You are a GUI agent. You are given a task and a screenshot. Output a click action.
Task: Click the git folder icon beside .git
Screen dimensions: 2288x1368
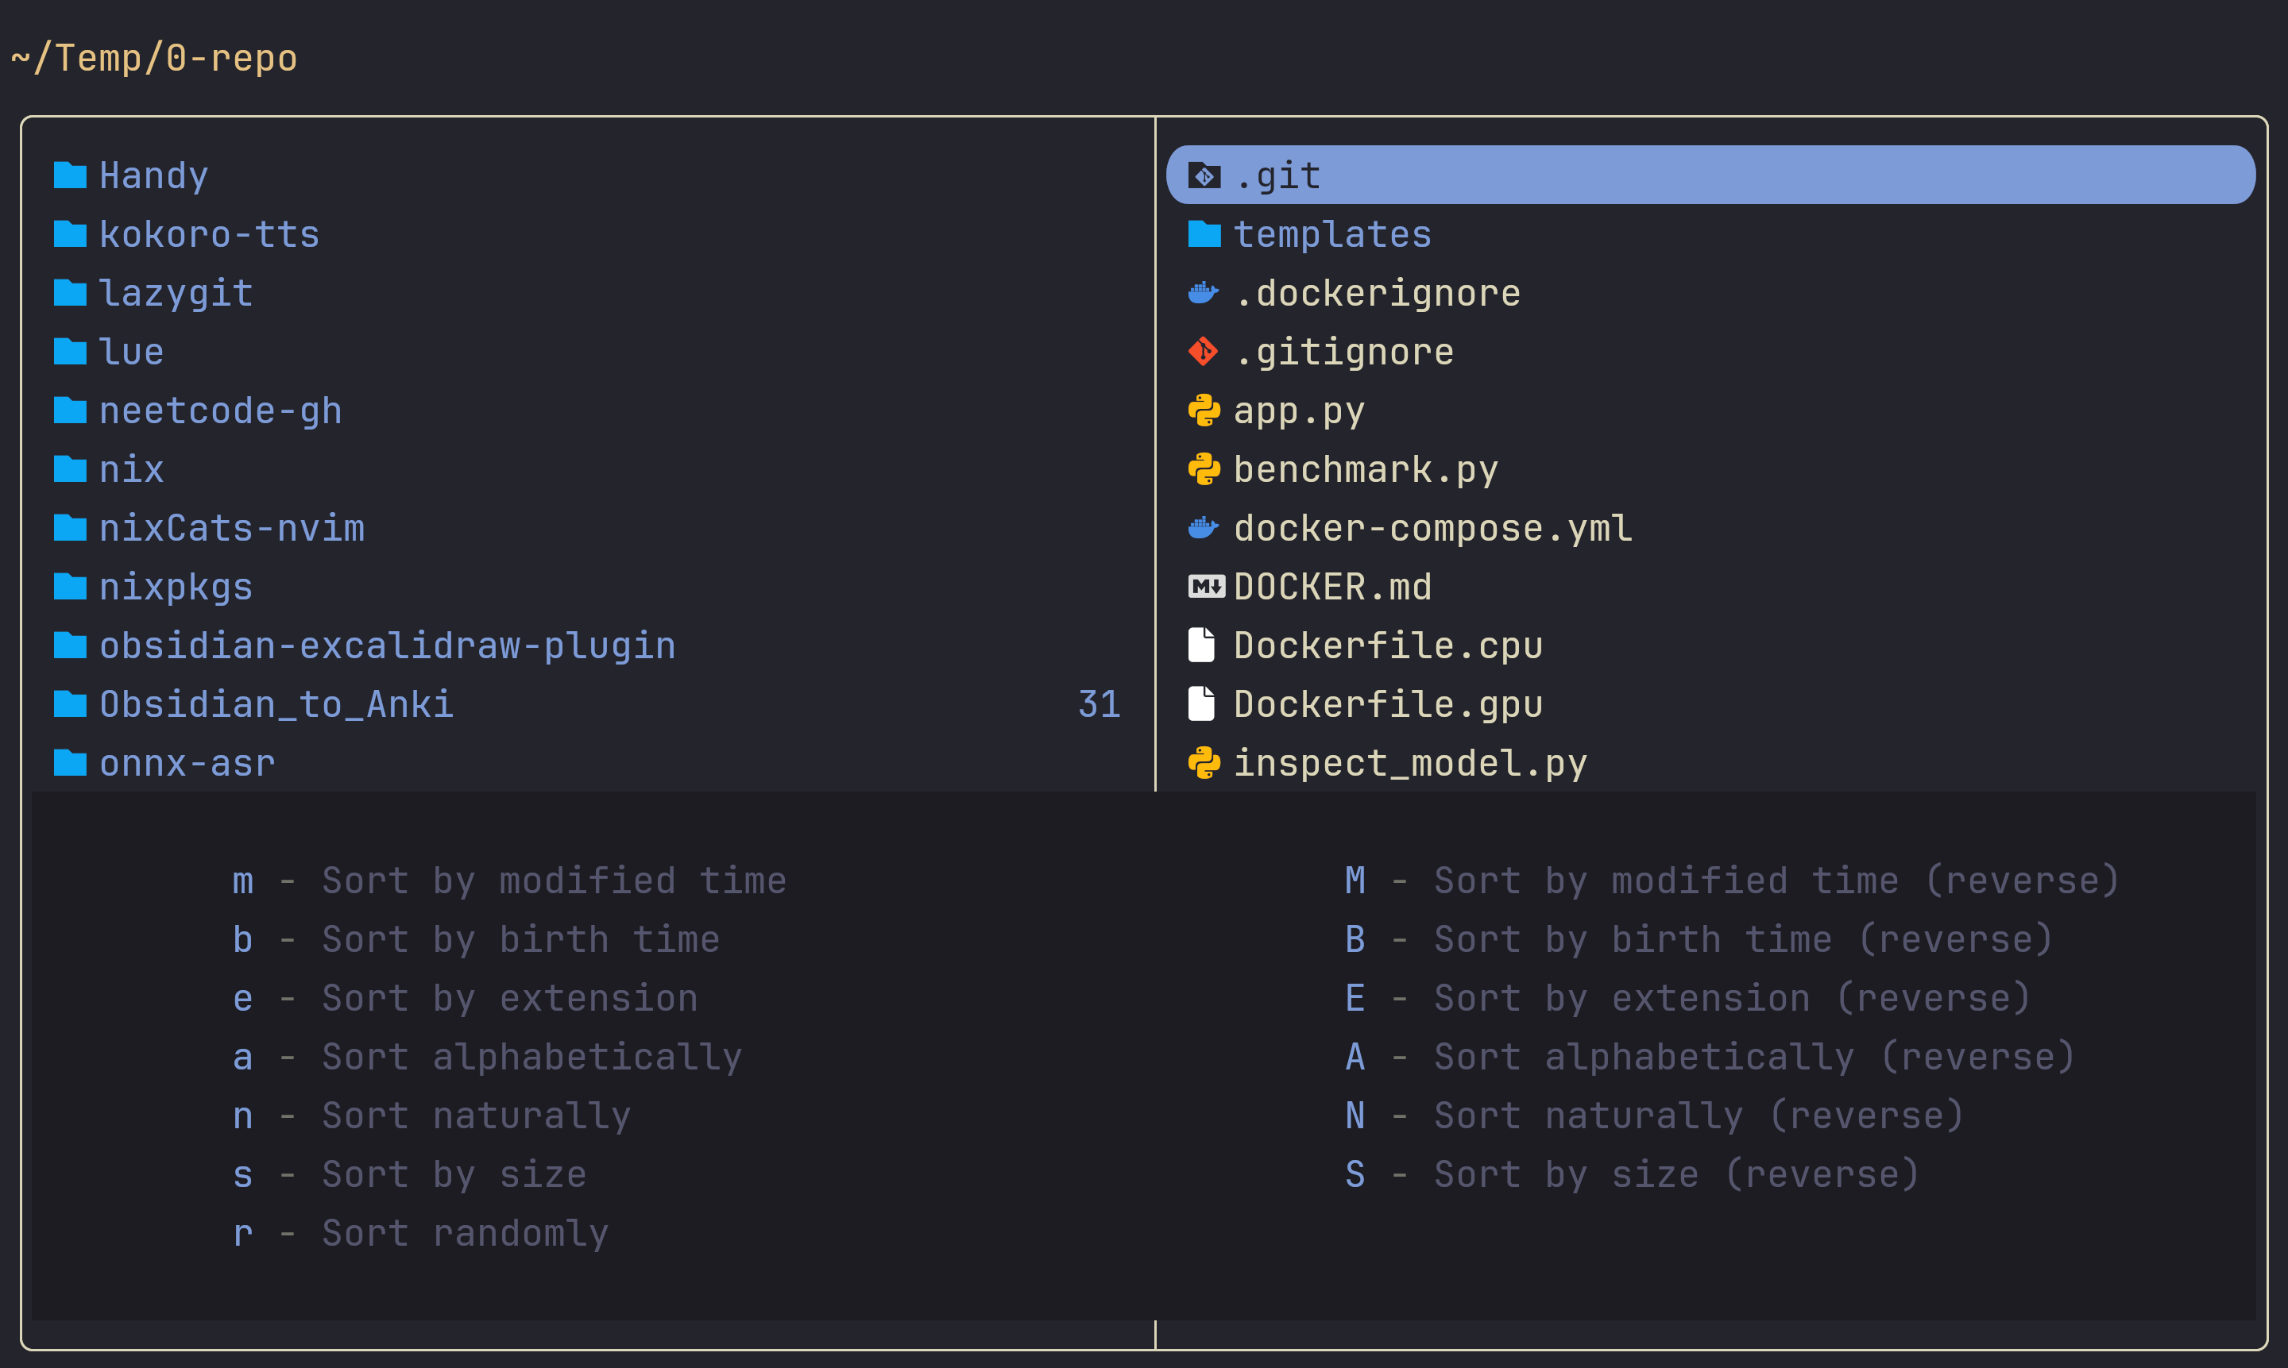(1204, 175)
